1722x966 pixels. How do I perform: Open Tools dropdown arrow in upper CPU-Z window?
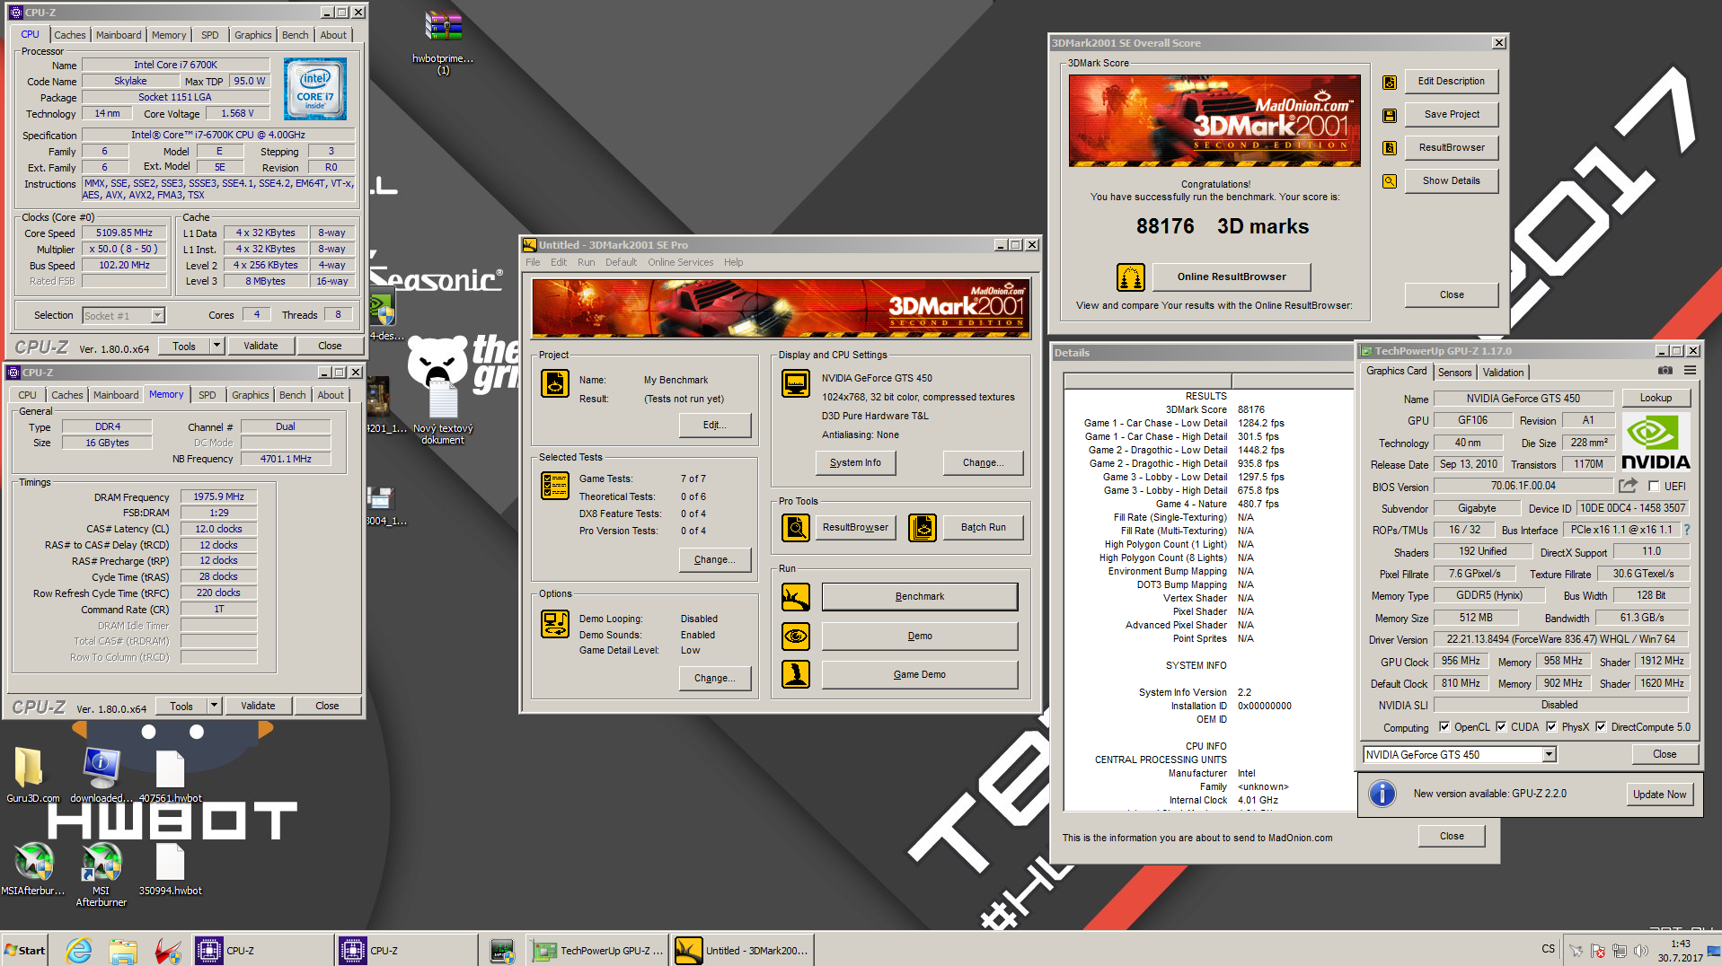216,346
